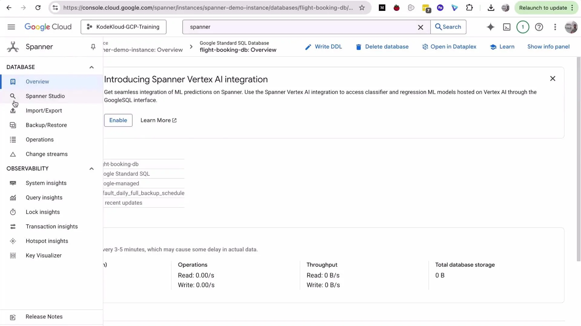Click the page vertical scrollbar
The width and height of the screenshot is (581, 326).
click(x=579, y=158)
